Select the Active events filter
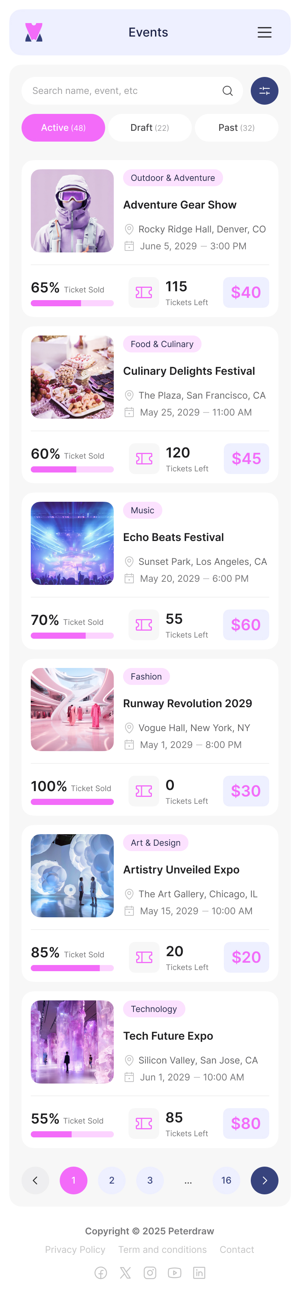This screenshot has width=300, height=1299. pyautogui.click(x=63, y=128)
